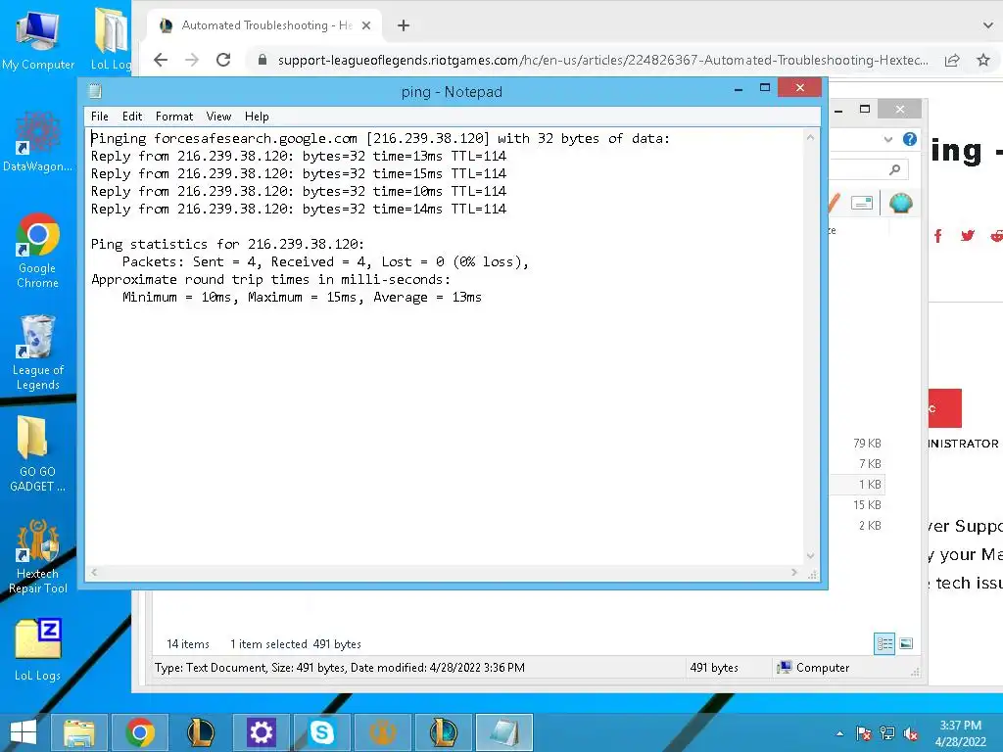Switch to Notepad in the taskbar

[504, 732]
